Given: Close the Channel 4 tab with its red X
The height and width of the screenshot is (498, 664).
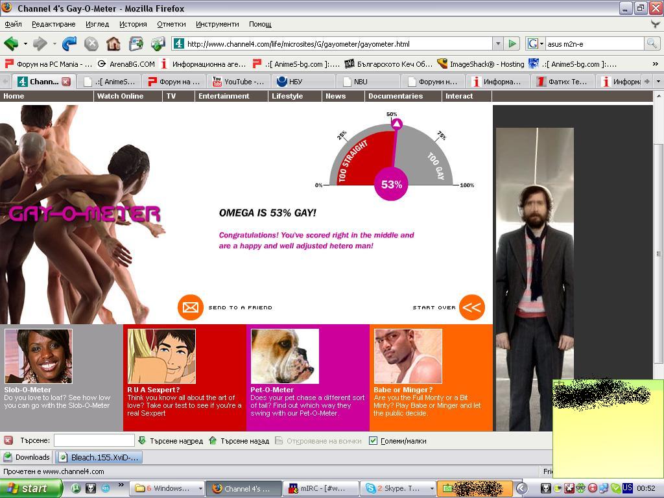Looking at the screenshot, I should click(66, 82).
